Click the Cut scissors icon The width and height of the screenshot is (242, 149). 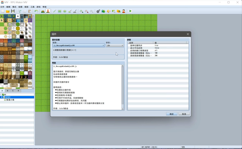coord(20,11)
